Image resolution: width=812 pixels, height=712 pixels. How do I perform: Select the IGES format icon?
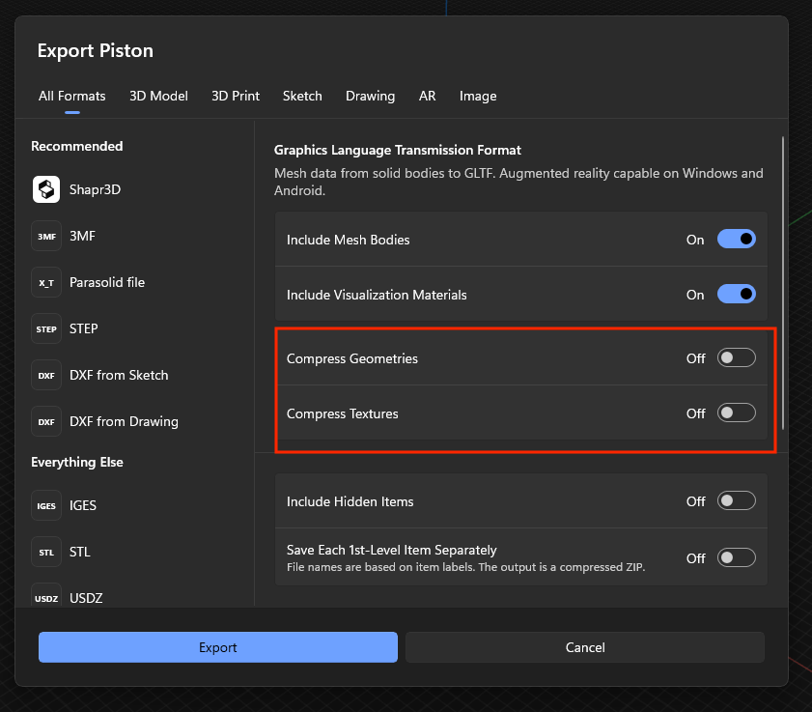click(x=46, y=505)
